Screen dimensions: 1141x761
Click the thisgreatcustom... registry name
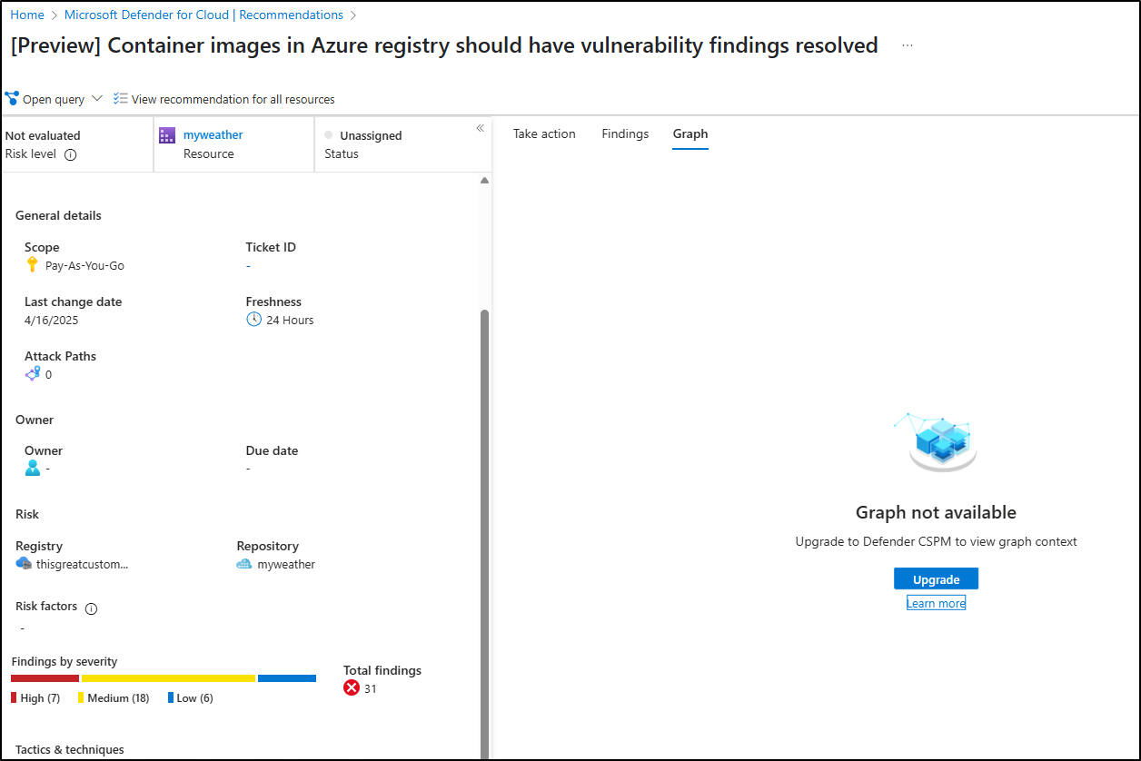point(83,564)
